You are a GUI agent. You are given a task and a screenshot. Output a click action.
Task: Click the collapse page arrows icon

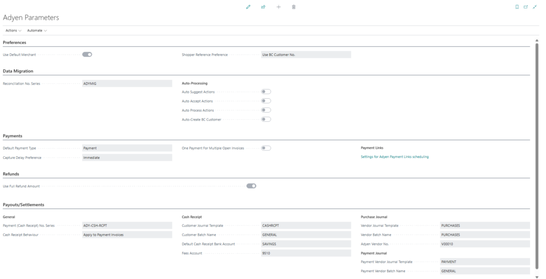click(x=535, y=7)
